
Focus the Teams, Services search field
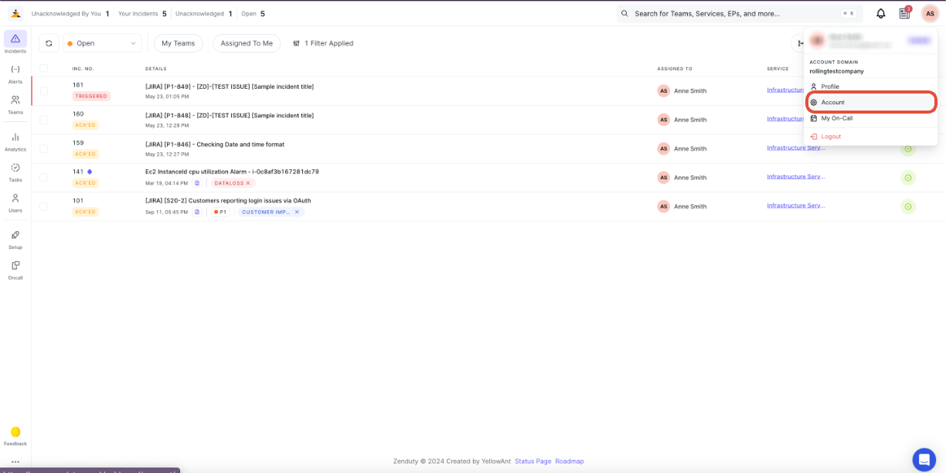[x=740, y=13]
